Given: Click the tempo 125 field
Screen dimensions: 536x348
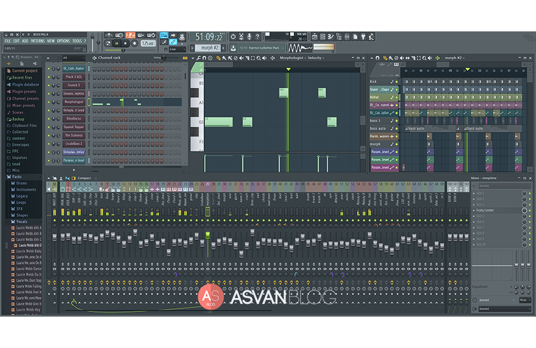Looking at the screenshot, I should click(x=148, y=44).
